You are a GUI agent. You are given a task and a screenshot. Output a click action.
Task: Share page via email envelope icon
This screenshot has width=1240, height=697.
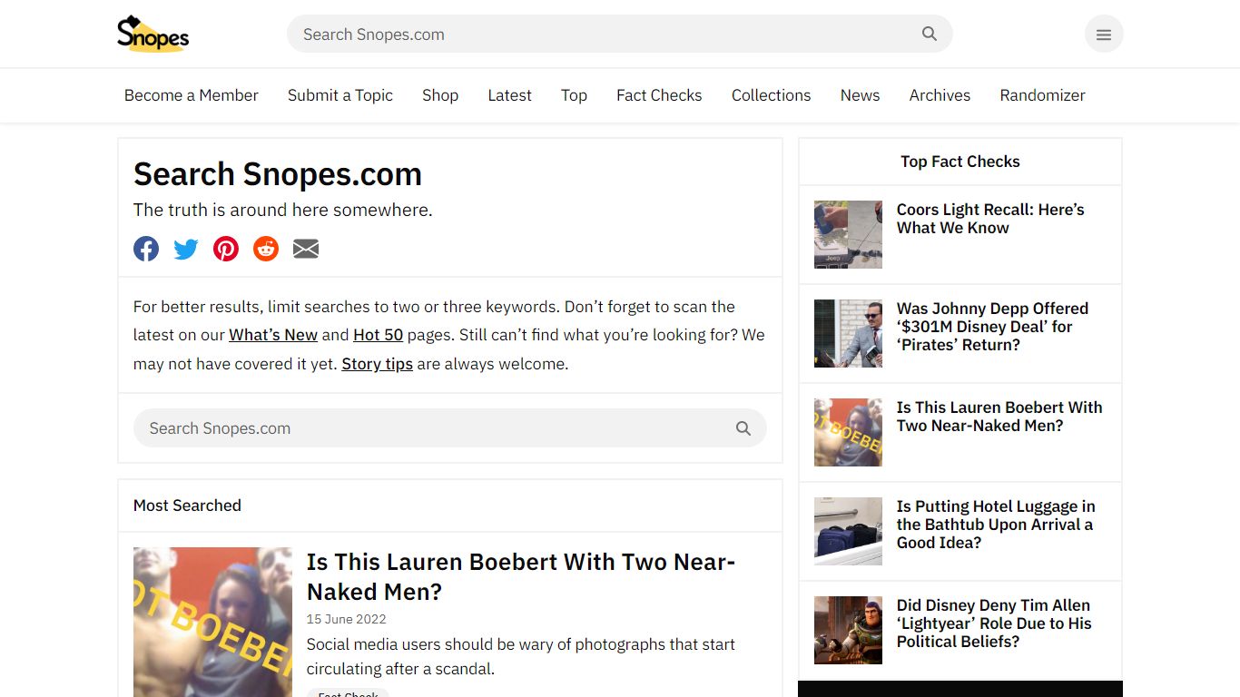click(306, 249)
